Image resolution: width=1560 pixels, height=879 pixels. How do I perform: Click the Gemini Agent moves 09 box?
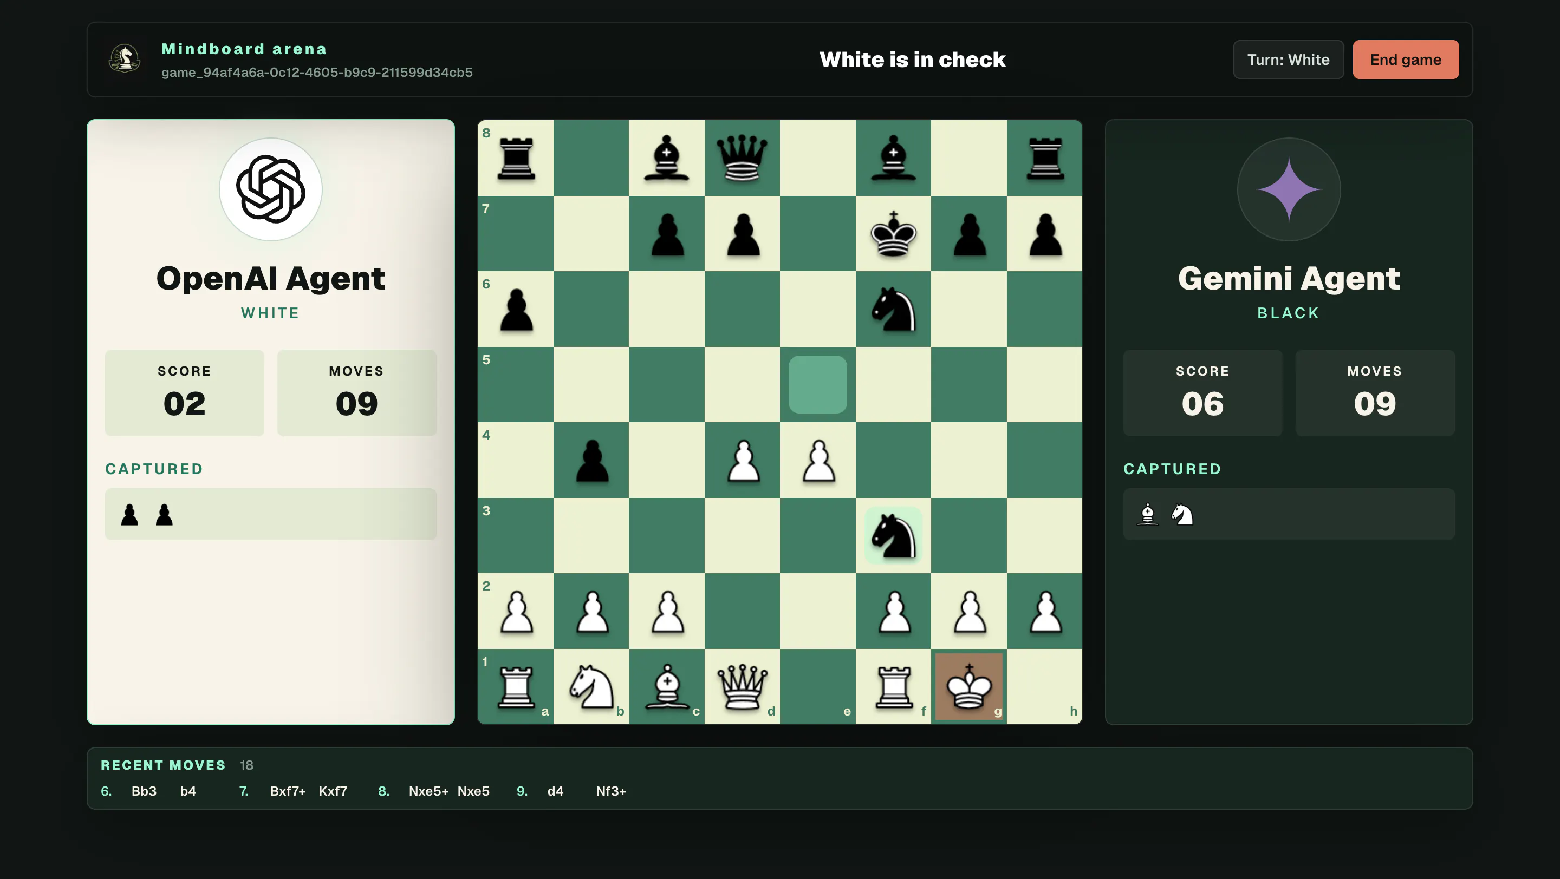pos(1375,392)
